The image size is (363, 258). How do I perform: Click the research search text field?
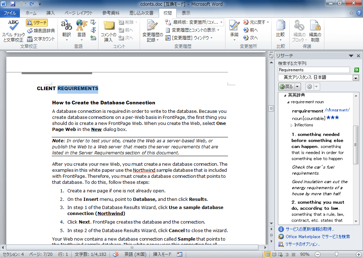pos(314,70)
